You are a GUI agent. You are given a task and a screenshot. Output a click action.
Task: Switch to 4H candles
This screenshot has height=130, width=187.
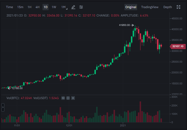38,7
